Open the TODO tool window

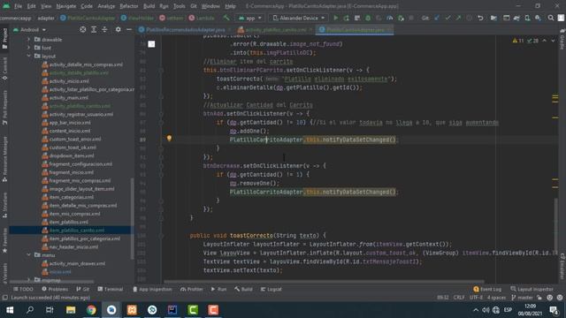[x=23, y=289]
